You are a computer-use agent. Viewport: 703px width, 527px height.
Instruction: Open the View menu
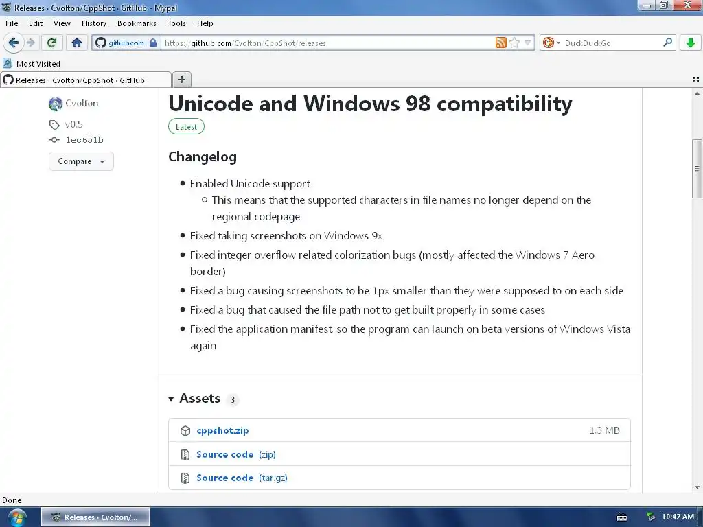click(62, 23)
